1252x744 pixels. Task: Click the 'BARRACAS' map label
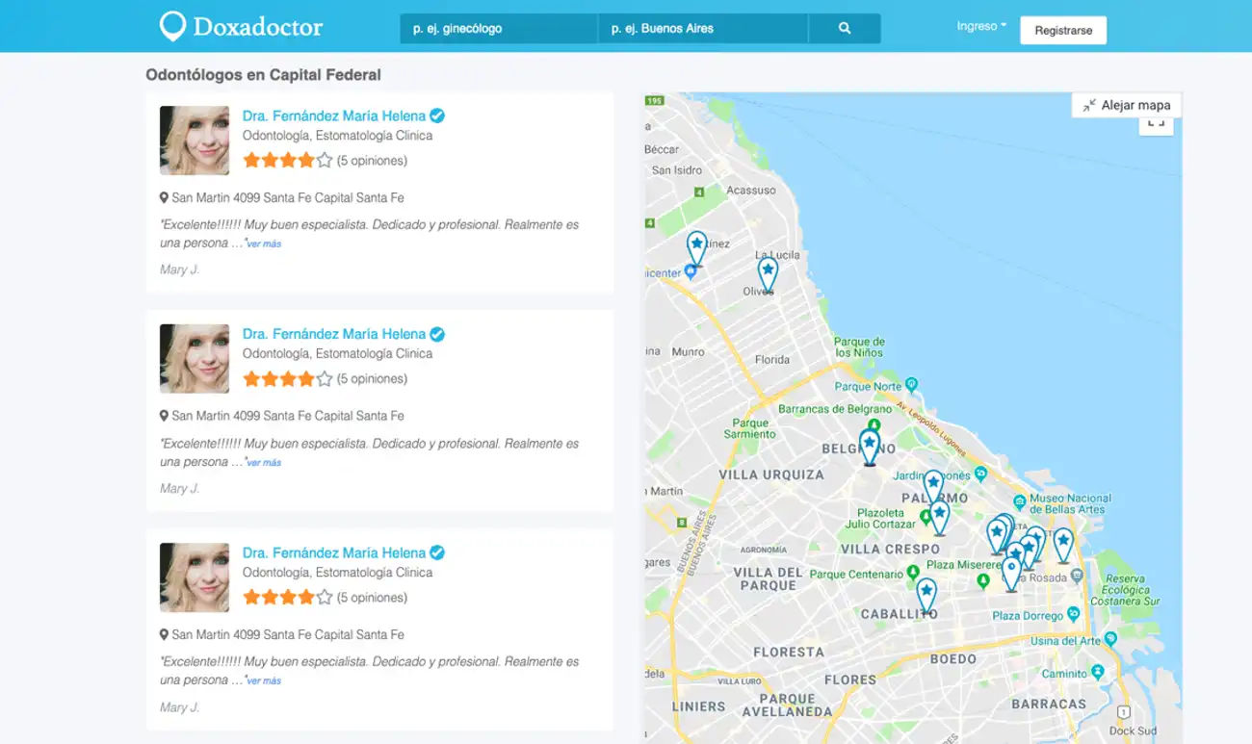(x=1049, y=705)
